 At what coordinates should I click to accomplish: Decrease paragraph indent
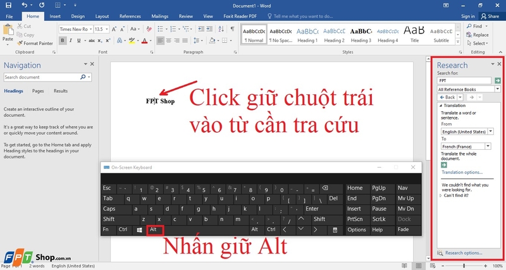coord(201,29)
